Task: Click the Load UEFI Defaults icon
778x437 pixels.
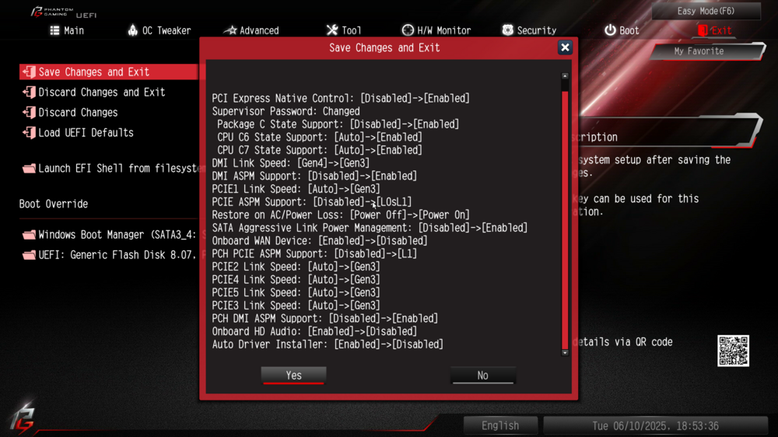Action: pos(30,133)
